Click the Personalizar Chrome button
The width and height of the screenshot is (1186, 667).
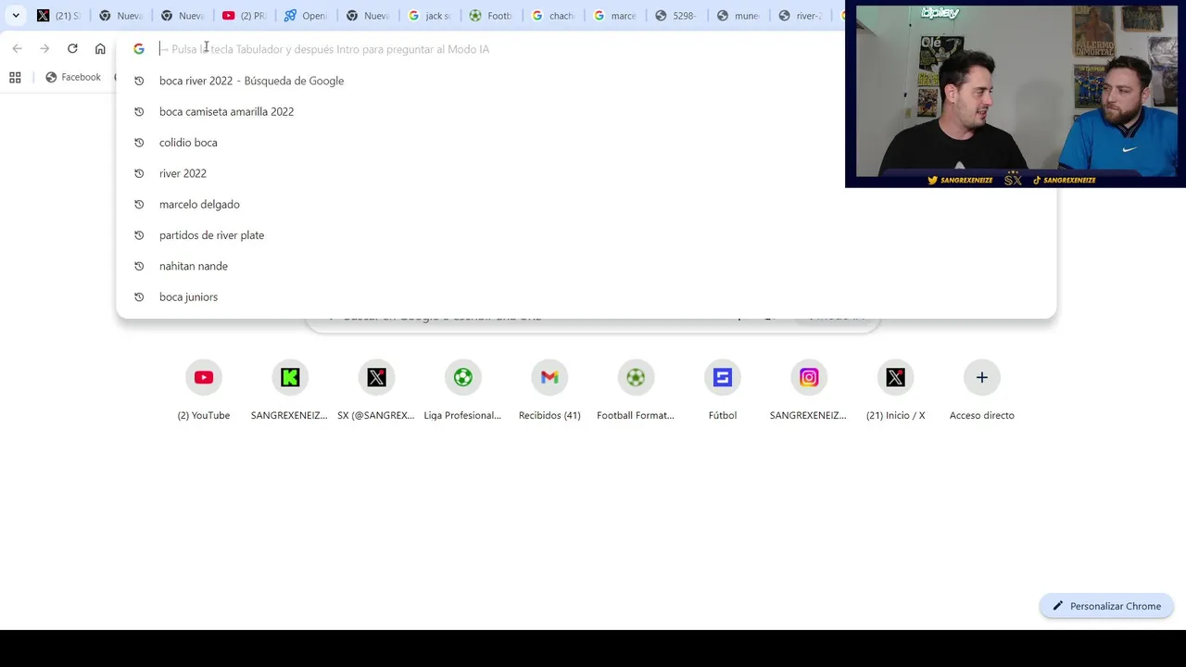(x=1106, y=606)
